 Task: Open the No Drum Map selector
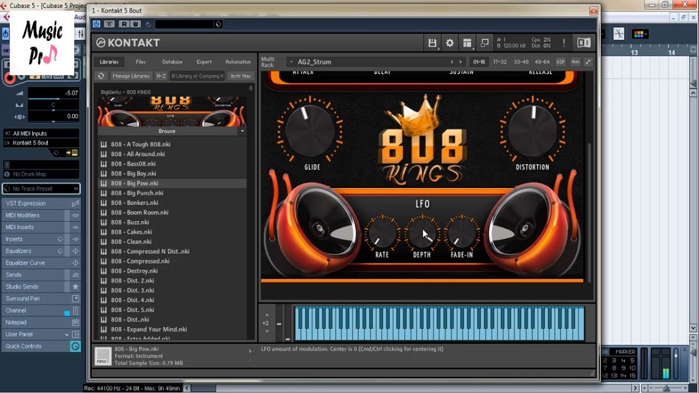(x=42, y=174)
